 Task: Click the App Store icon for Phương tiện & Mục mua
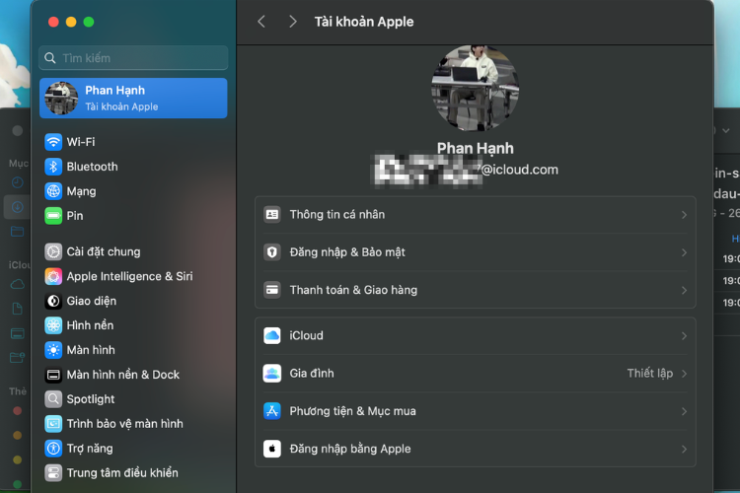click(x=272, y=411)
